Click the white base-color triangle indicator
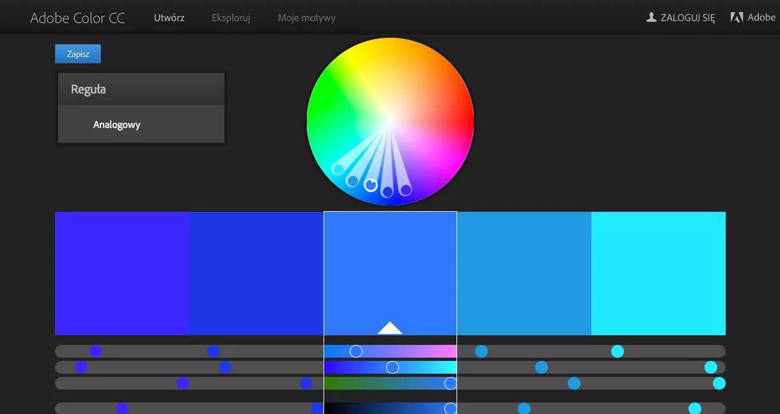 (x=390, y=328)
